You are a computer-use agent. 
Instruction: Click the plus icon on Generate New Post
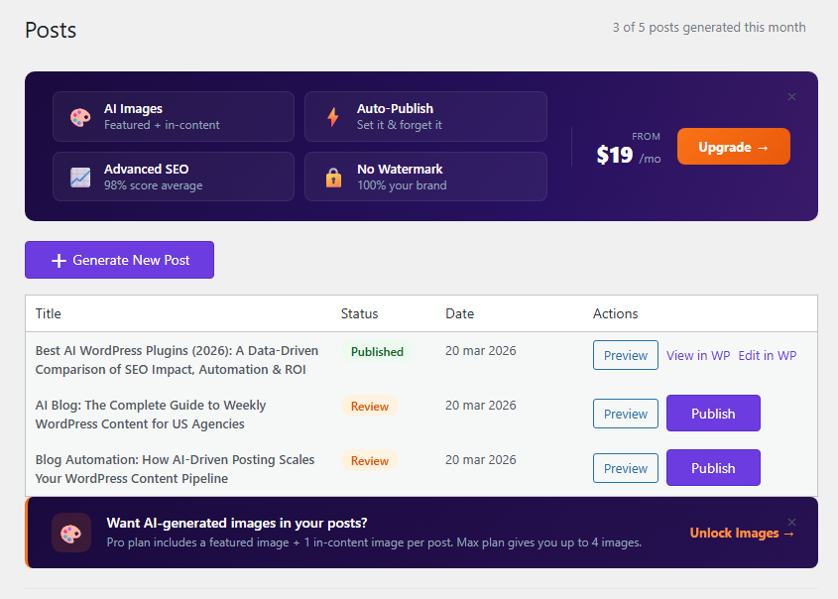58,260
